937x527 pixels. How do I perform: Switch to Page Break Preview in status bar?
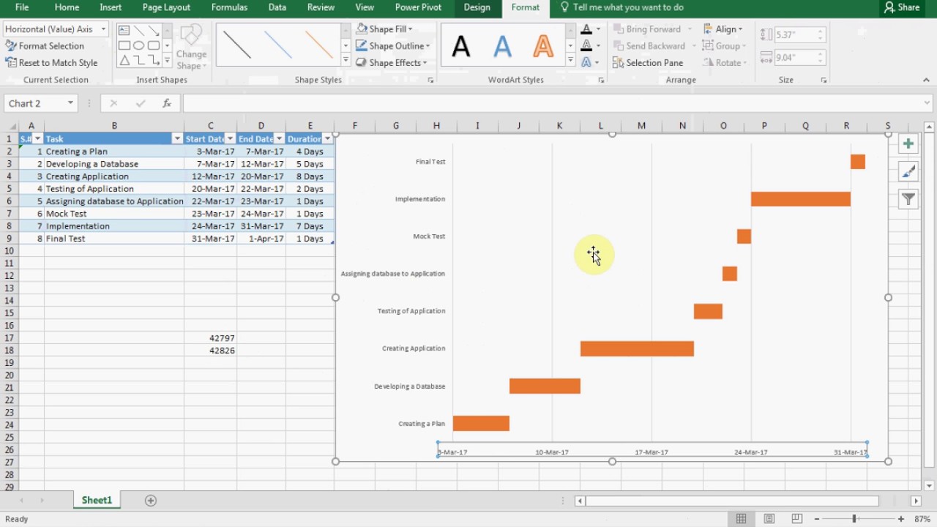point(797,519)
